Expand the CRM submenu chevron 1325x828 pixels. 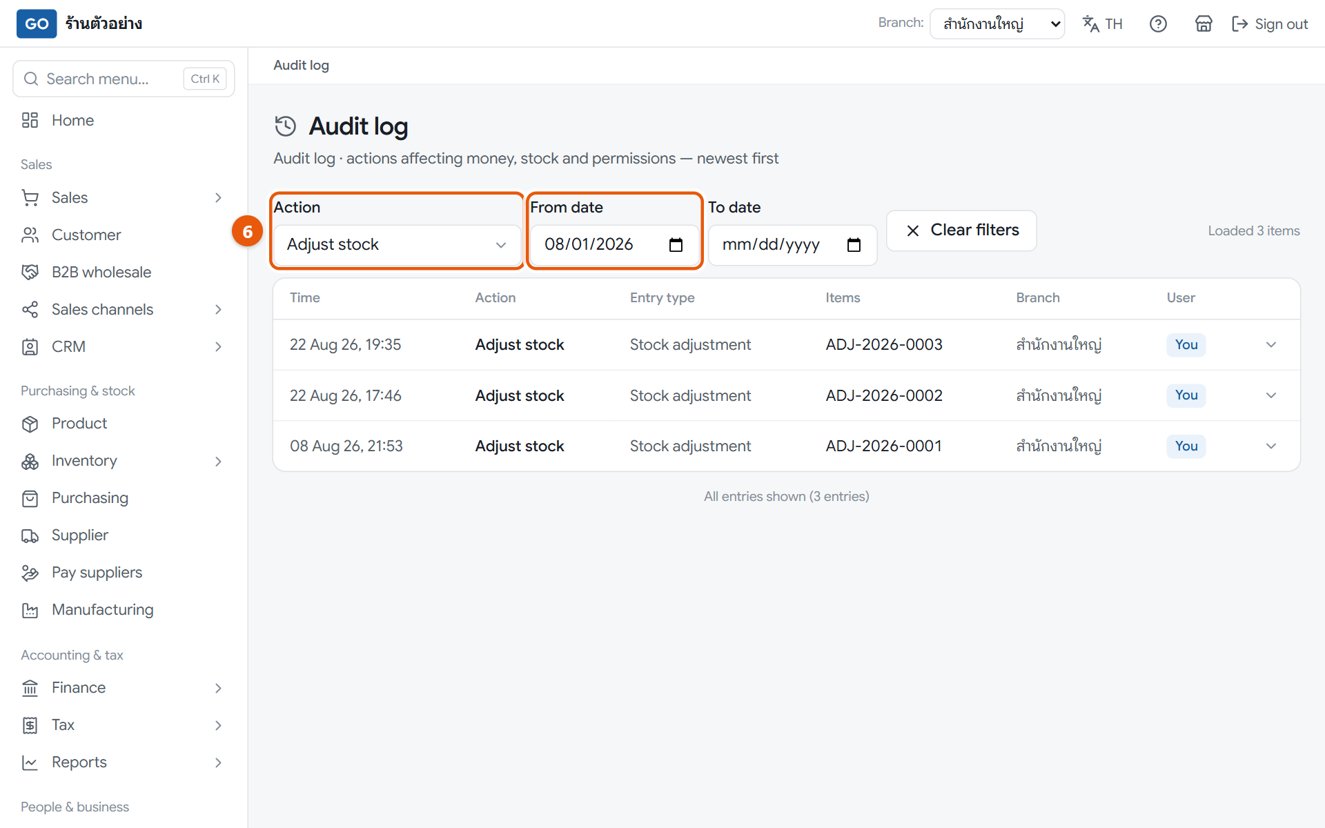tap(218, 347)
